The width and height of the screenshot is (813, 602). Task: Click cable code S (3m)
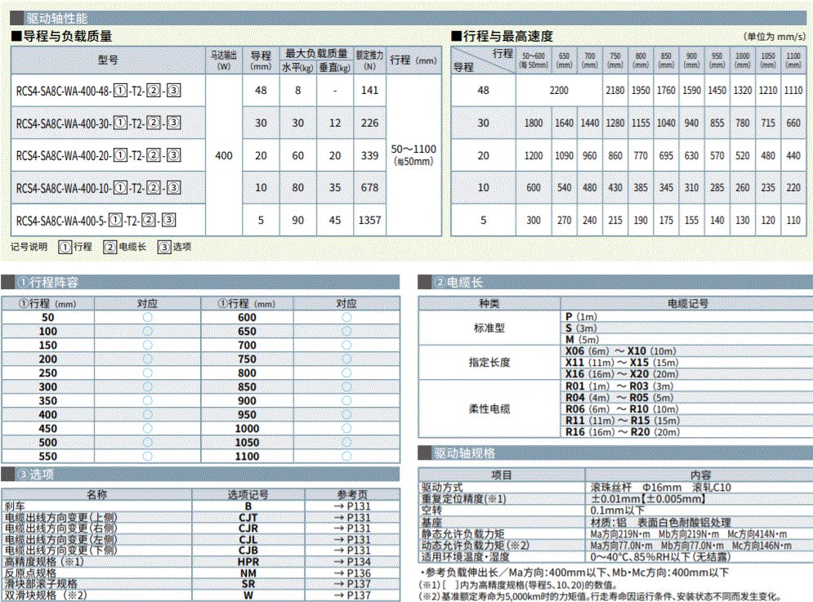(581, 328)
